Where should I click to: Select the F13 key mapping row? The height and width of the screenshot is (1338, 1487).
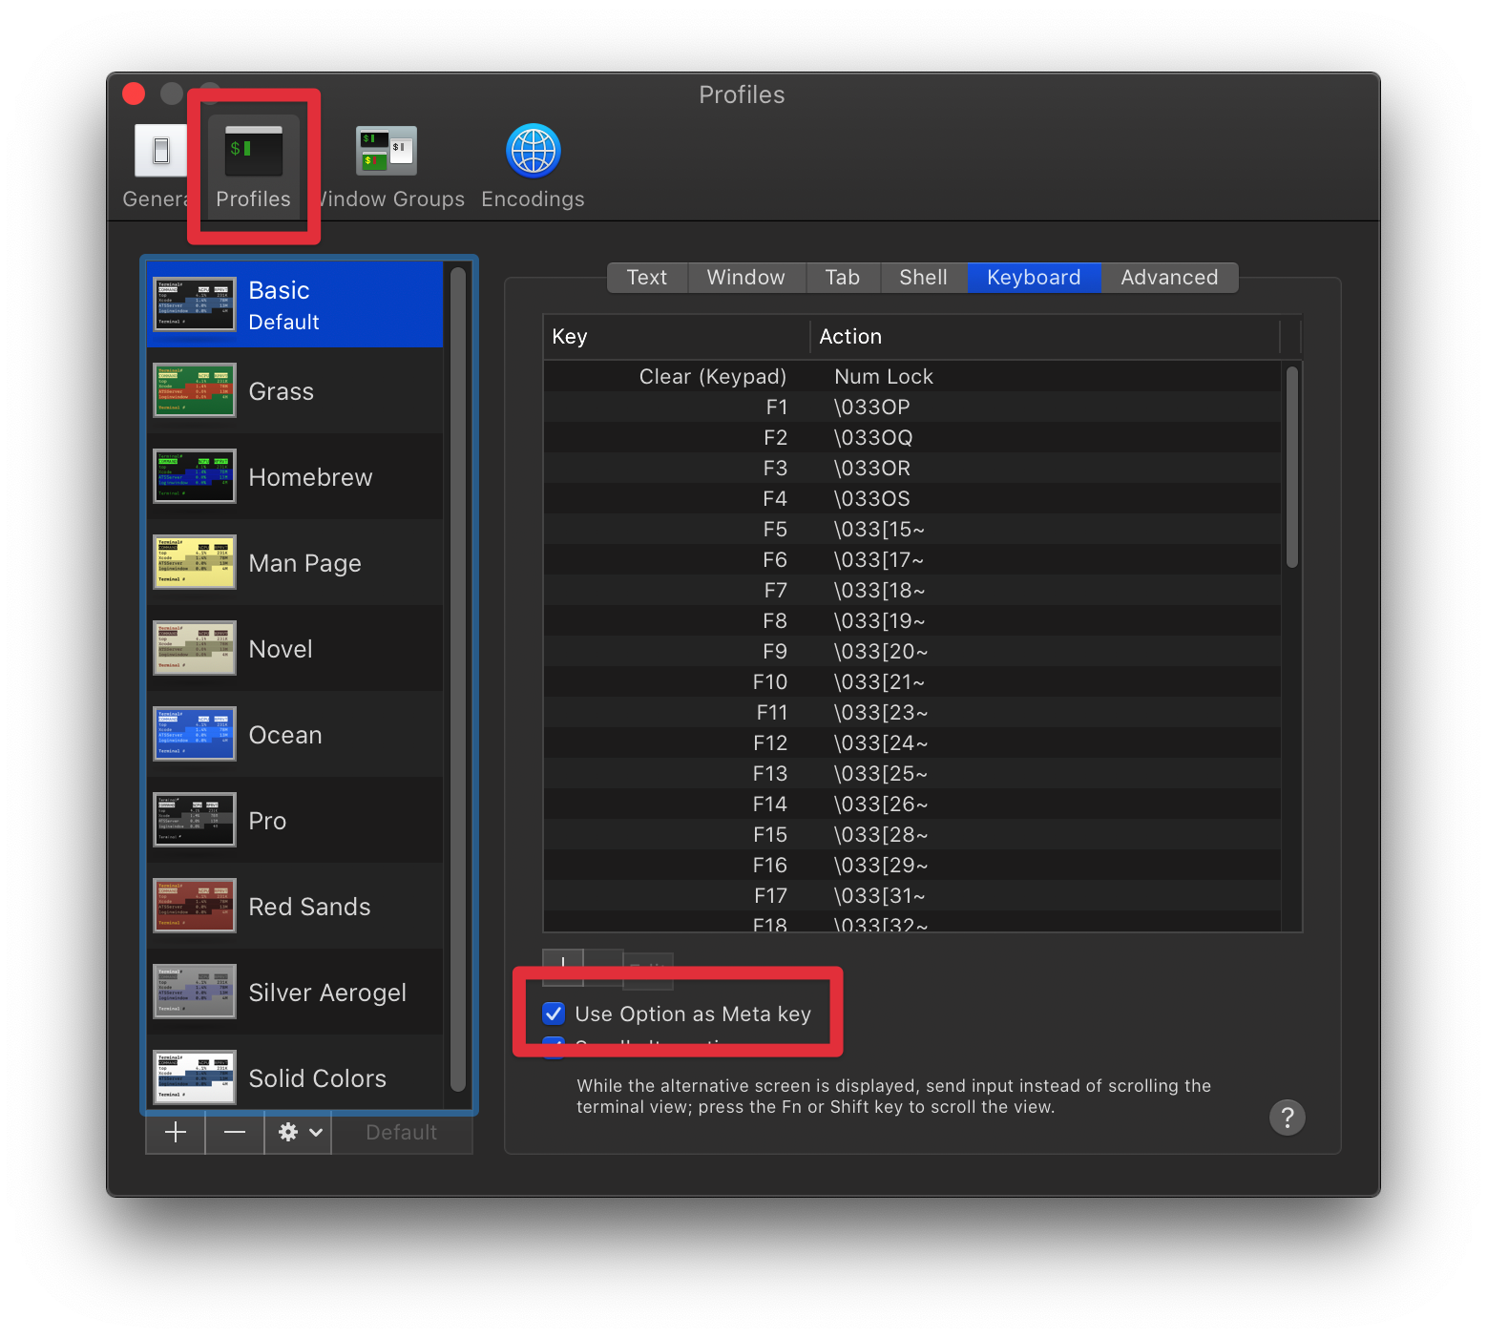coord(912,774)
